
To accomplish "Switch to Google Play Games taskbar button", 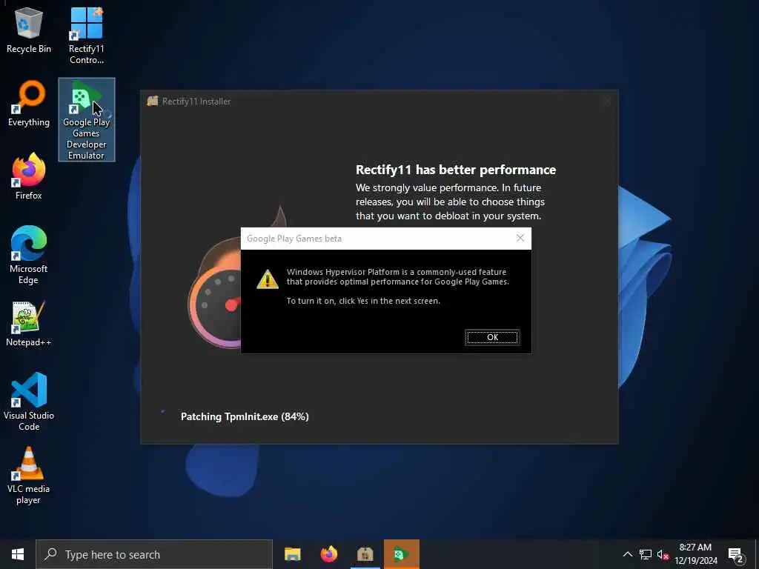I will [x=401, y=554].
